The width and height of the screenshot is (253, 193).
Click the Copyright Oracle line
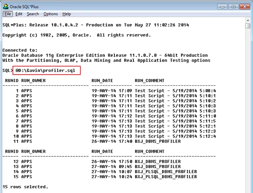pos(77,35)
